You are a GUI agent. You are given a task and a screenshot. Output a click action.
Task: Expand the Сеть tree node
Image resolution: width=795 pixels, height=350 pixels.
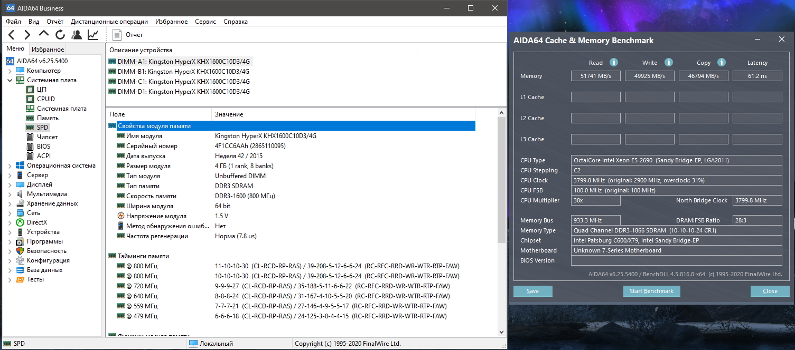click(x=10, y=213)
